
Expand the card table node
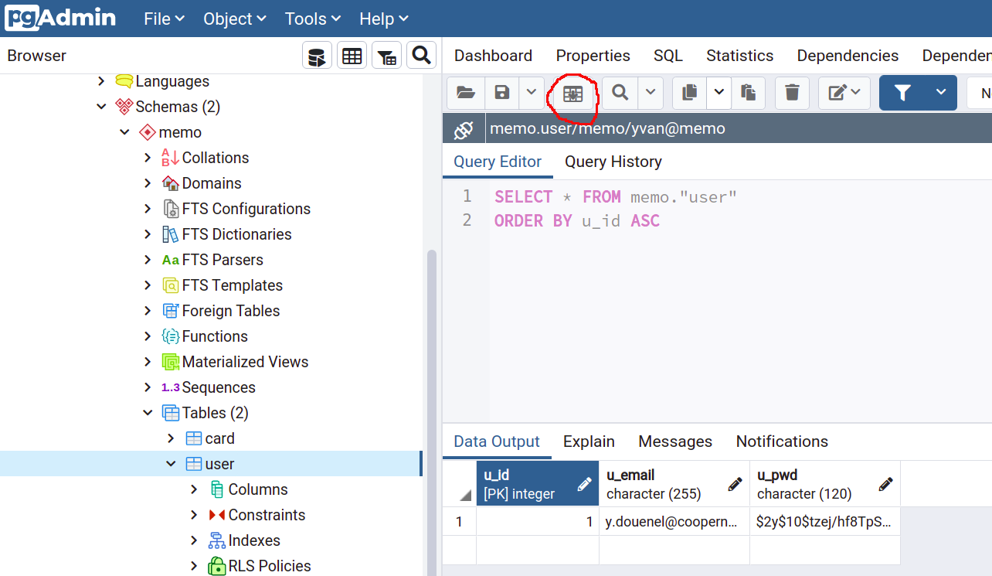coord(171,438)
